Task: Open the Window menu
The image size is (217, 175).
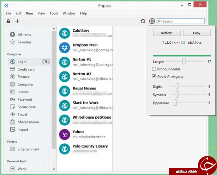Action: (69, 13)
